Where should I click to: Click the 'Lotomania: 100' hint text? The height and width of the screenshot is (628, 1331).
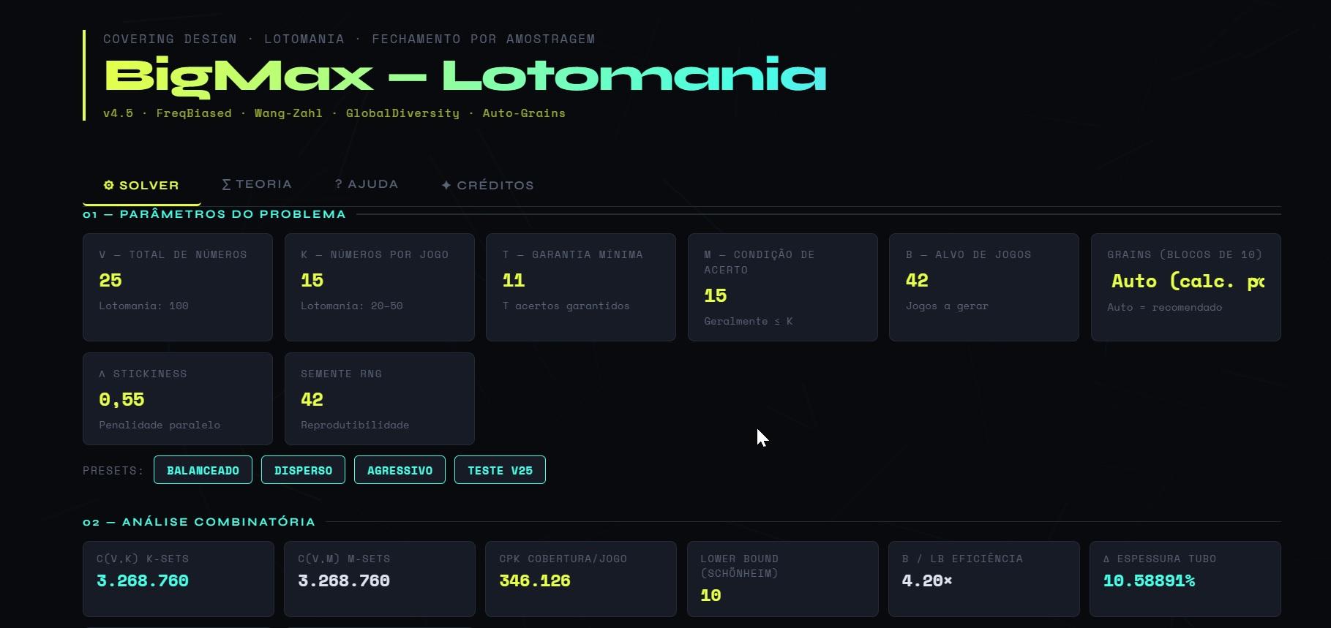[x=143, y=306]
